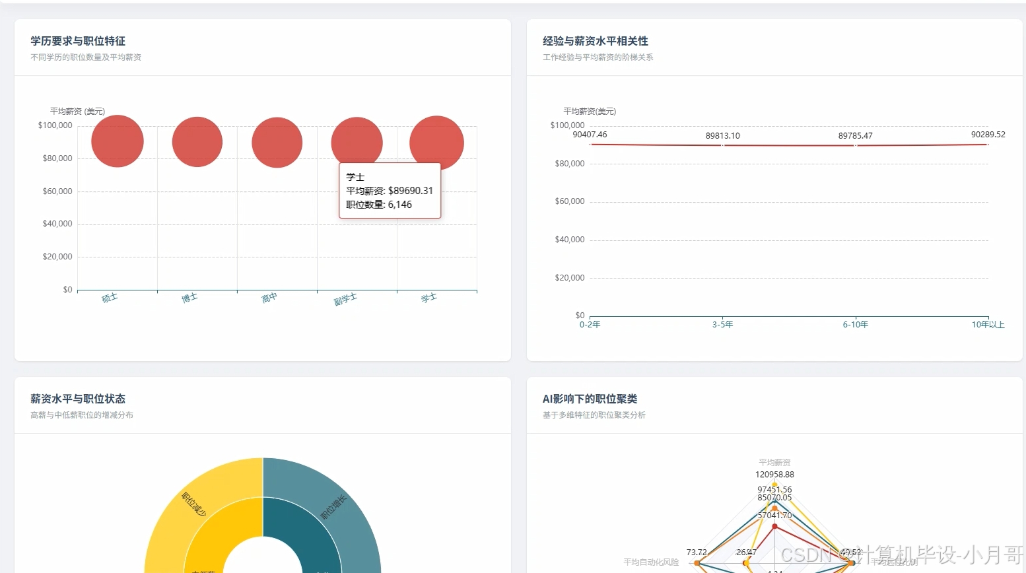Image resolution: width=1026 pixels, height=573 pixels.
Task: Click the AI影响下的职位聚类 card title
Action: [590, 399]
